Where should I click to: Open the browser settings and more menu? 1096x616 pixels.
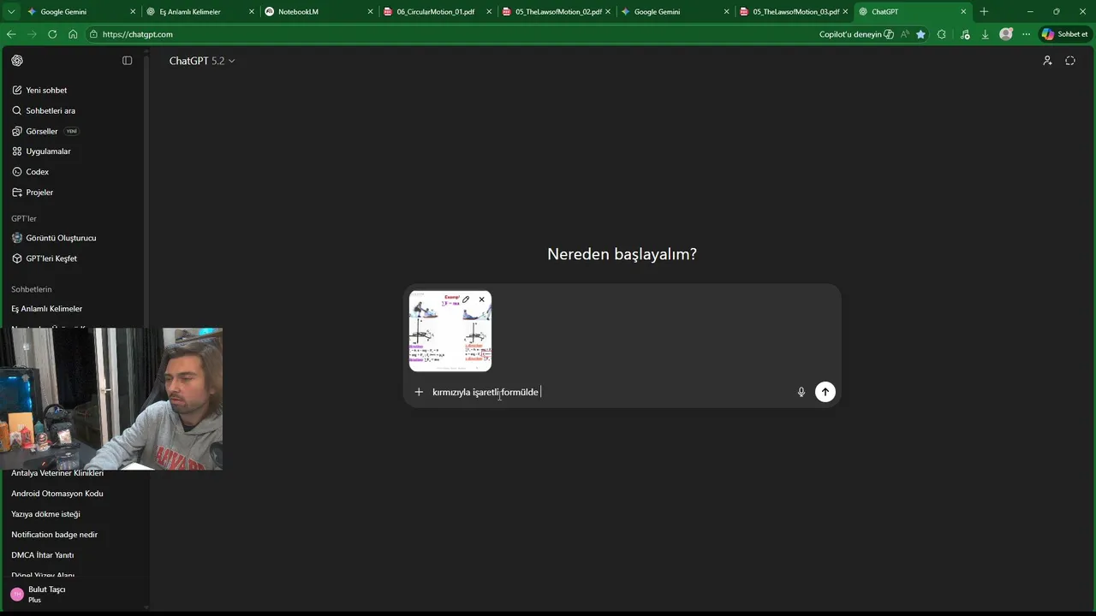[x=1026, y=34]
